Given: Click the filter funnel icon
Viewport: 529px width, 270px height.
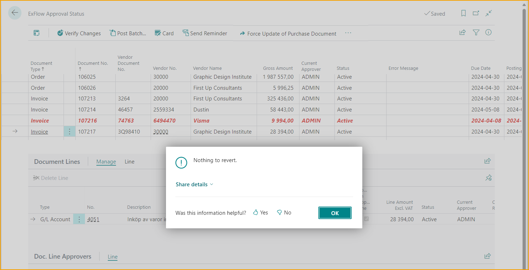Looking at the screenshot, I should click(476, 32).
